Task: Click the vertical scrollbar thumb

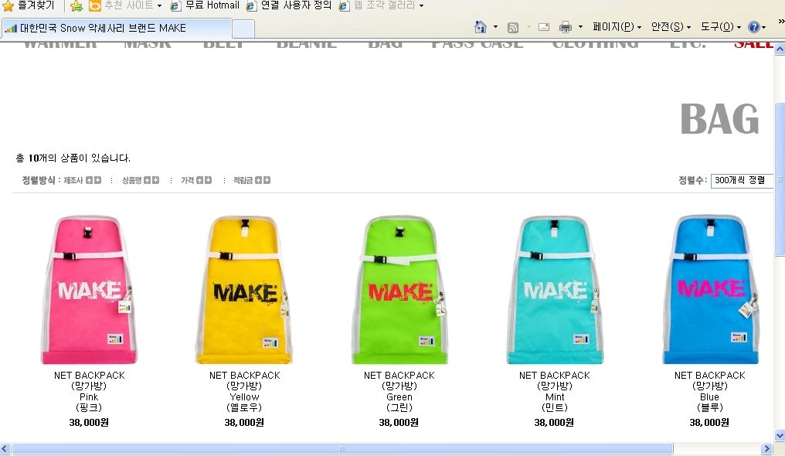Action: 780,179
